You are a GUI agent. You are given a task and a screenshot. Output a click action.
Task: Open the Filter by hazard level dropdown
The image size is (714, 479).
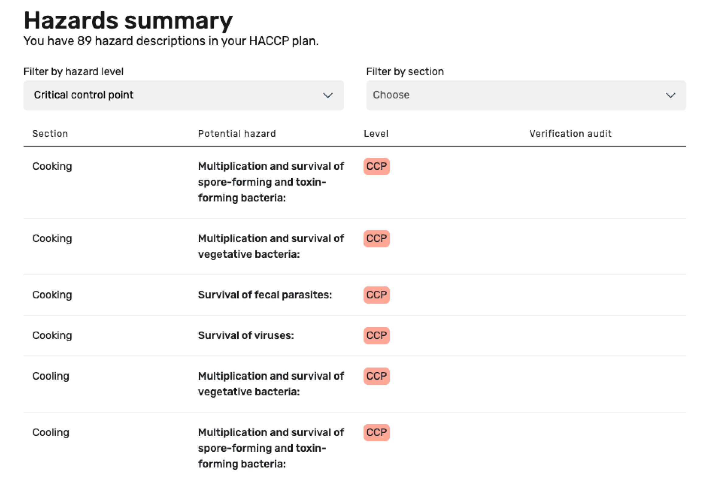(x=183, y=95)
